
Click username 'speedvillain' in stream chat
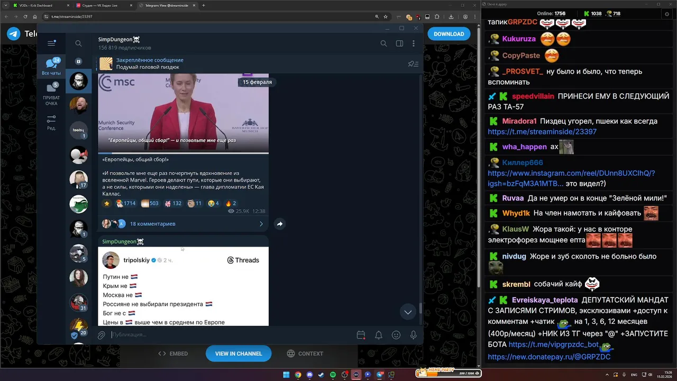tap(533, 96)
